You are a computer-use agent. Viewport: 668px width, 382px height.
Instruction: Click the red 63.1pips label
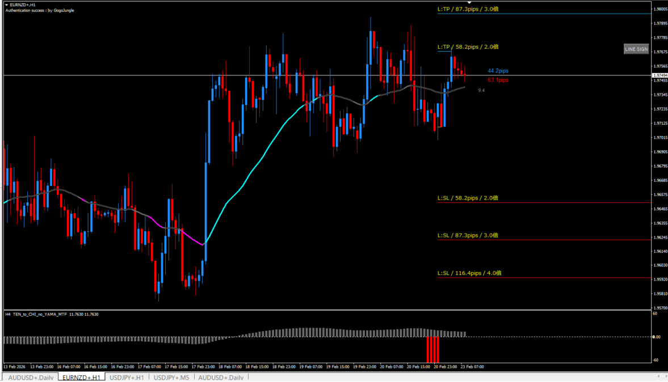(x=498, y=80)
